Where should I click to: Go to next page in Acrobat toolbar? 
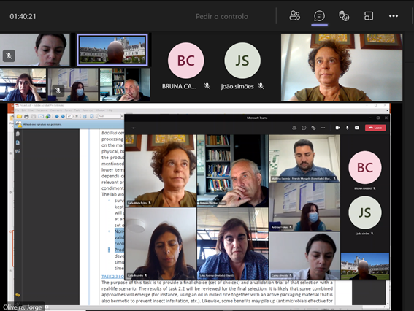click(x=63, y=116)
